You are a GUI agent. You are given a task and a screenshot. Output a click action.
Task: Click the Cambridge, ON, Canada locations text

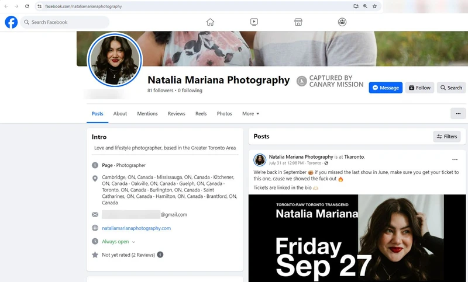(x=170, y=190)
